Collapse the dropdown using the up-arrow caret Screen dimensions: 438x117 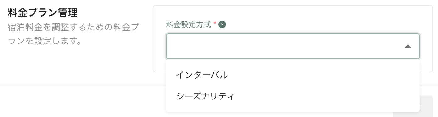[408, 46]
